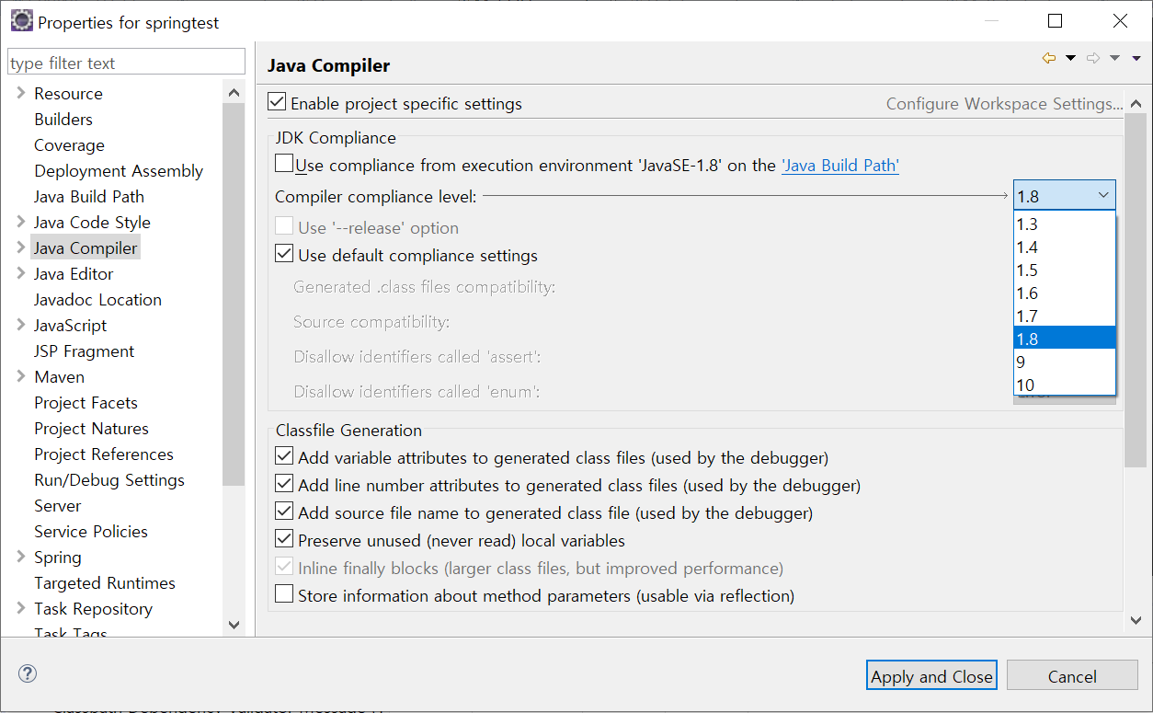The image size is (1153, 713).
Task: Select Project Facets tree item
Action: click(x=86, y=402)
